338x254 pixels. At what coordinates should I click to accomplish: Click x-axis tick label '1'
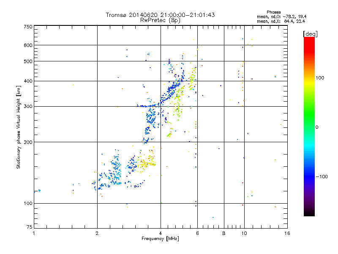pos(34,233)
